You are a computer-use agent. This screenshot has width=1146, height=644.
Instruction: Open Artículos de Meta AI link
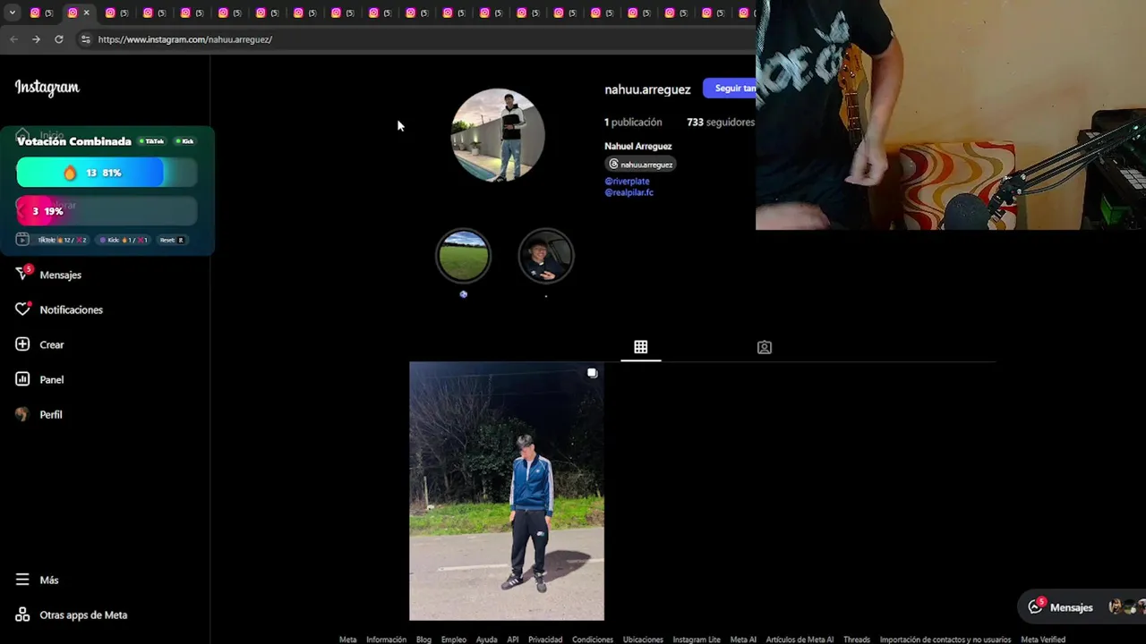tap(800, 640)
